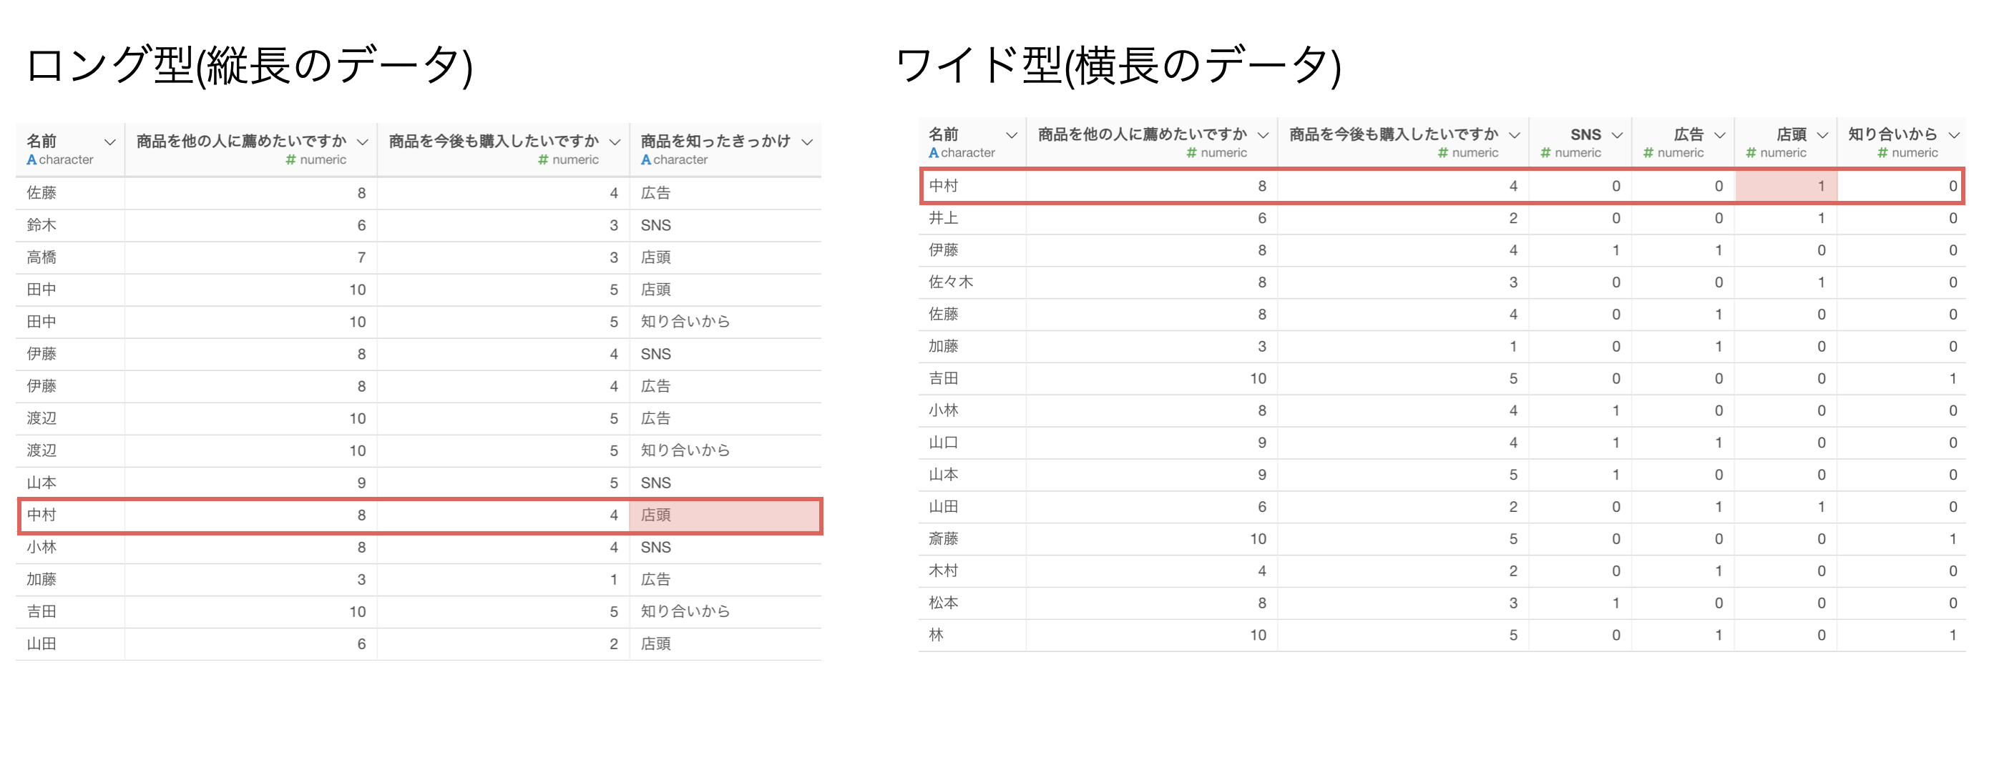Viewport: 1999px width, 775px height.
Task: Select the 佐藤 name cell in long-format table
Action: click(71, 193)
